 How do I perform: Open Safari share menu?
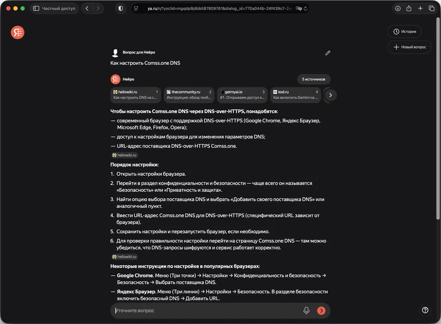pos(409,8)
